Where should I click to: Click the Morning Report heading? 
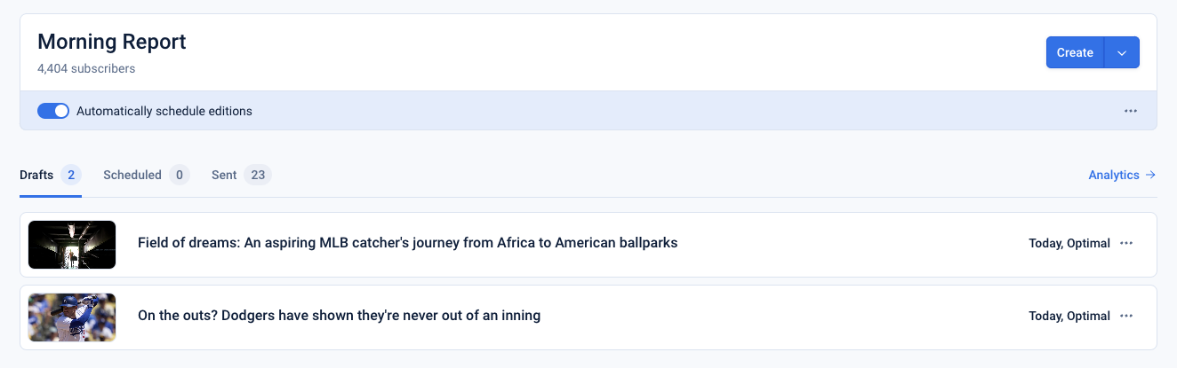112,42
